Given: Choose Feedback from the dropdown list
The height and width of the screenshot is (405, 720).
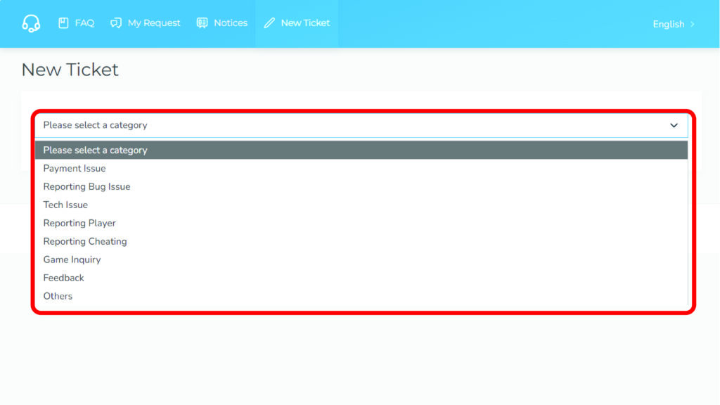Looking at the screenshot, I should point(63,278).
